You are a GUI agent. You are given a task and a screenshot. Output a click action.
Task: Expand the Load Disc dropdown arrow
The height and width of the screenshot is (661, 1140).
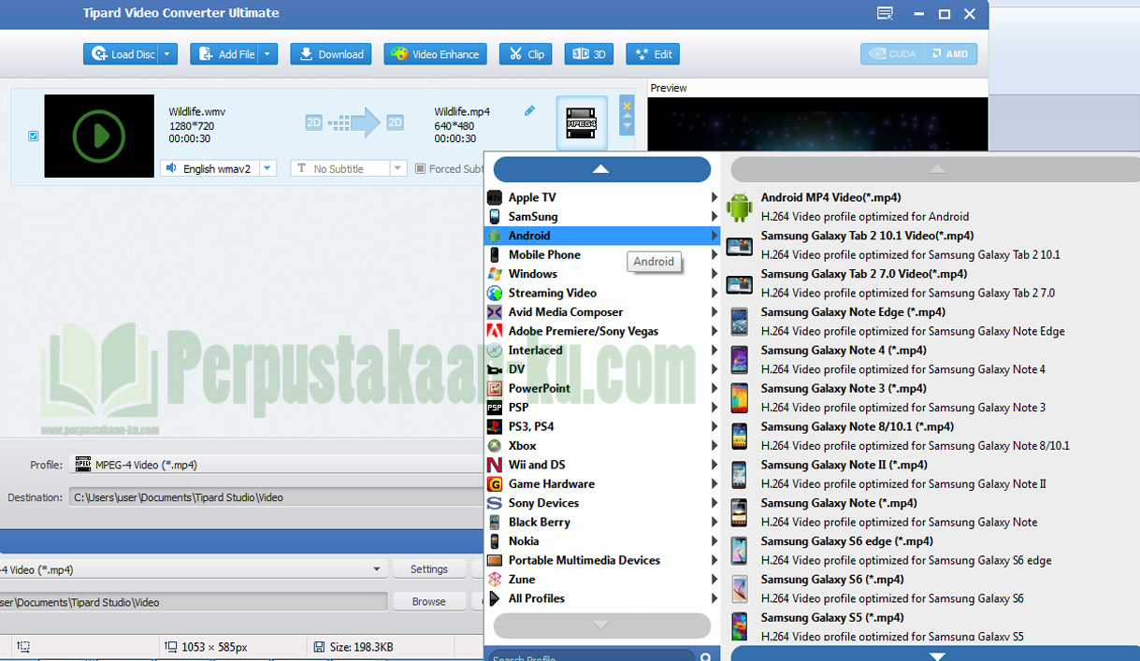click(x=167, y=54)
